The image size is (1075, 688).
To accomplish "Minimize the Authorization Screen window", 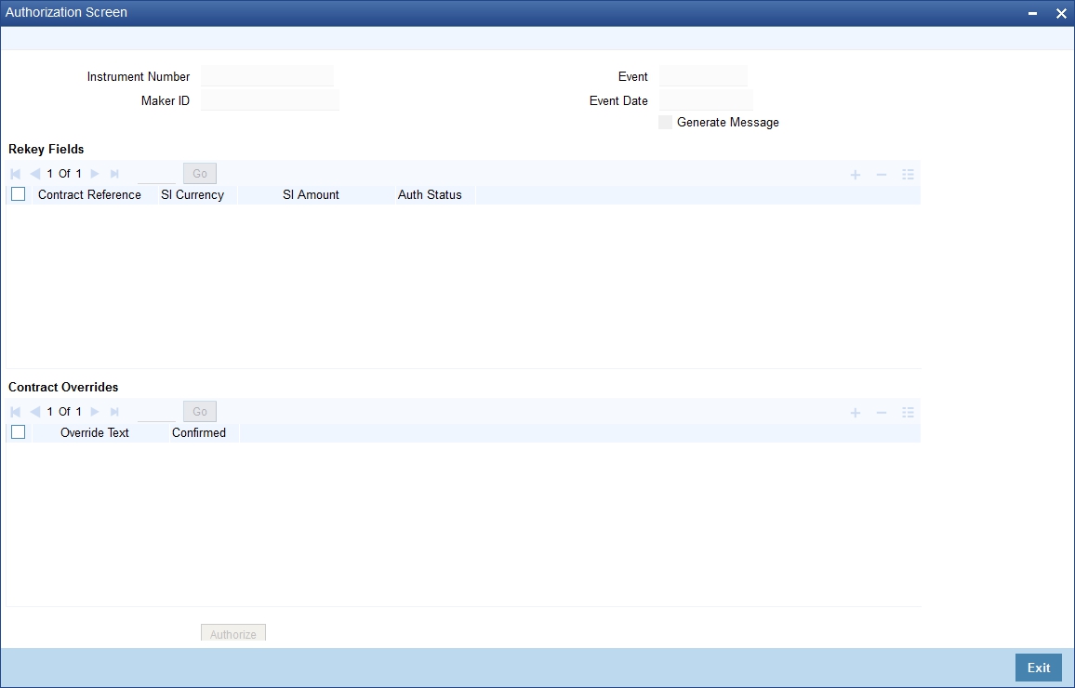I will tap(1032, 14).
